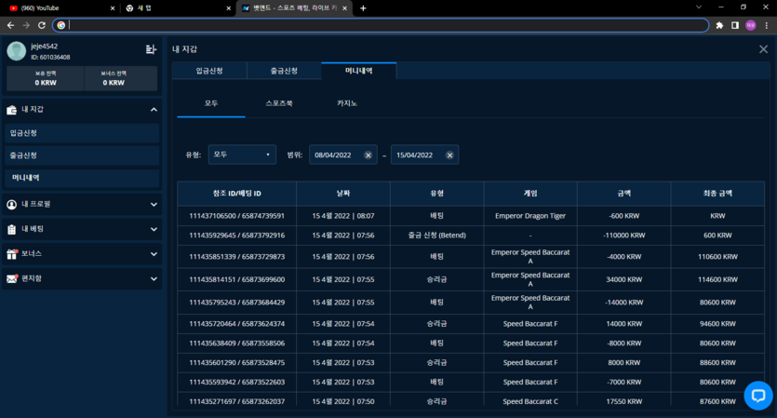This screenshot has height=418, width=777.
Task: Select the 모두 filter tab
Action: (211, 103)
